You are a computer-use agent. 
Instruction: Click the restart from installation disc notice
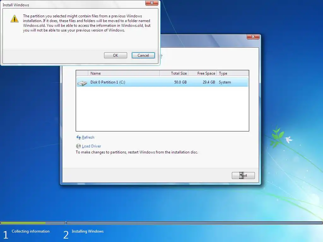(137, 152)
